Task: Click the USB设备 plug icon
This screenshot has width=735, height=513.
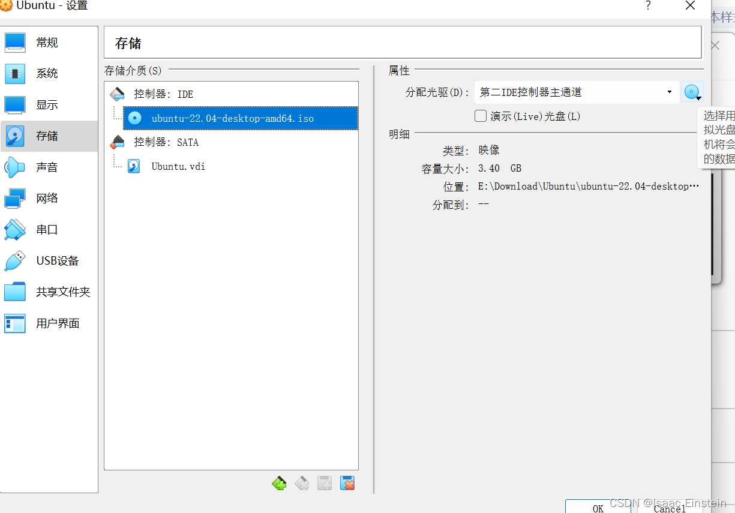Action: [x=15, y=261]
